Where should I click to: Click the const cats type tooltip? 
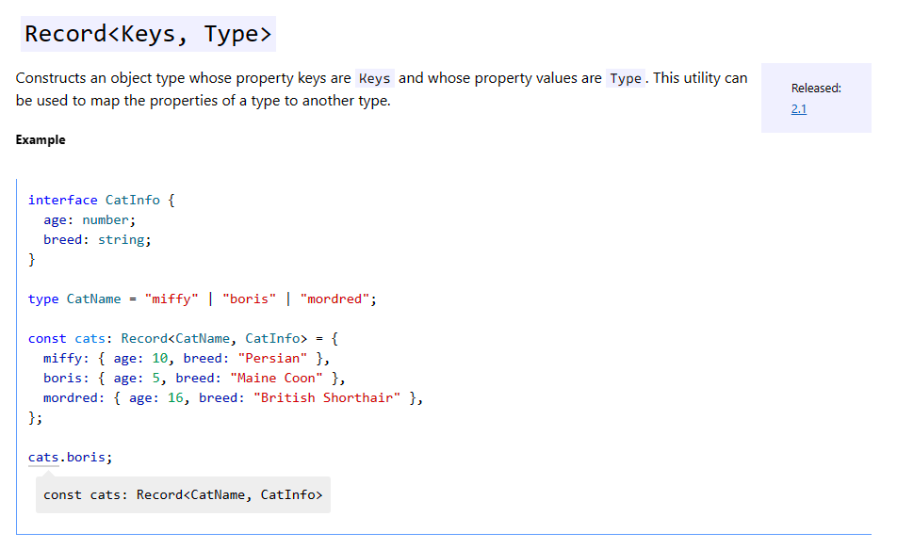[183, 494]
